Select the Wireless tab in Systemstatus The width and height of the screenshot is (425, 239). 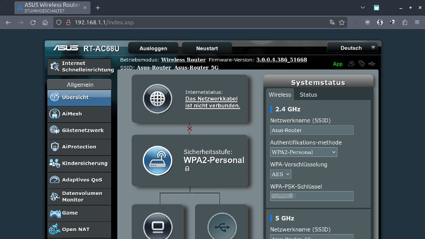[x=280, y=94]
